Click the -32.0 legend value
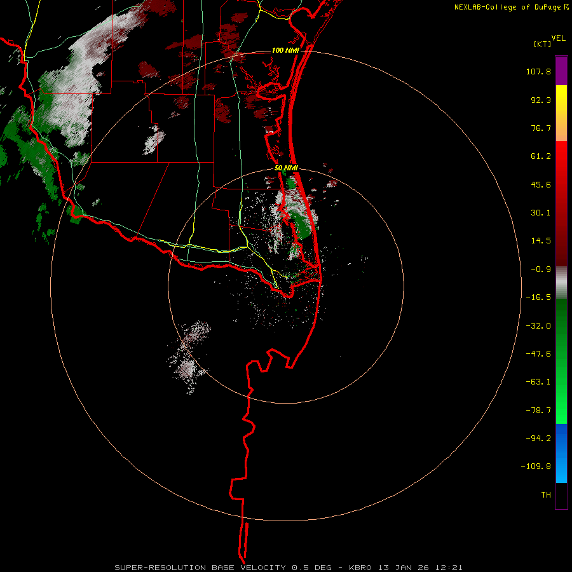 [x=538, y=326]
